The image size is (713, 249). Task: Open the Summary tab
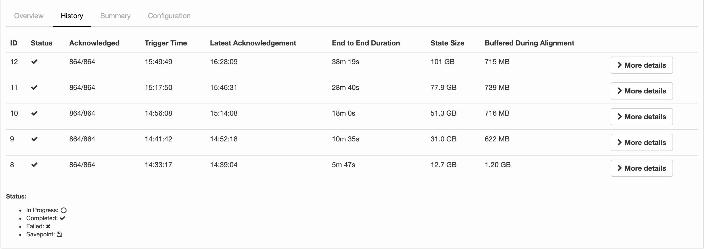coord(115,16)
